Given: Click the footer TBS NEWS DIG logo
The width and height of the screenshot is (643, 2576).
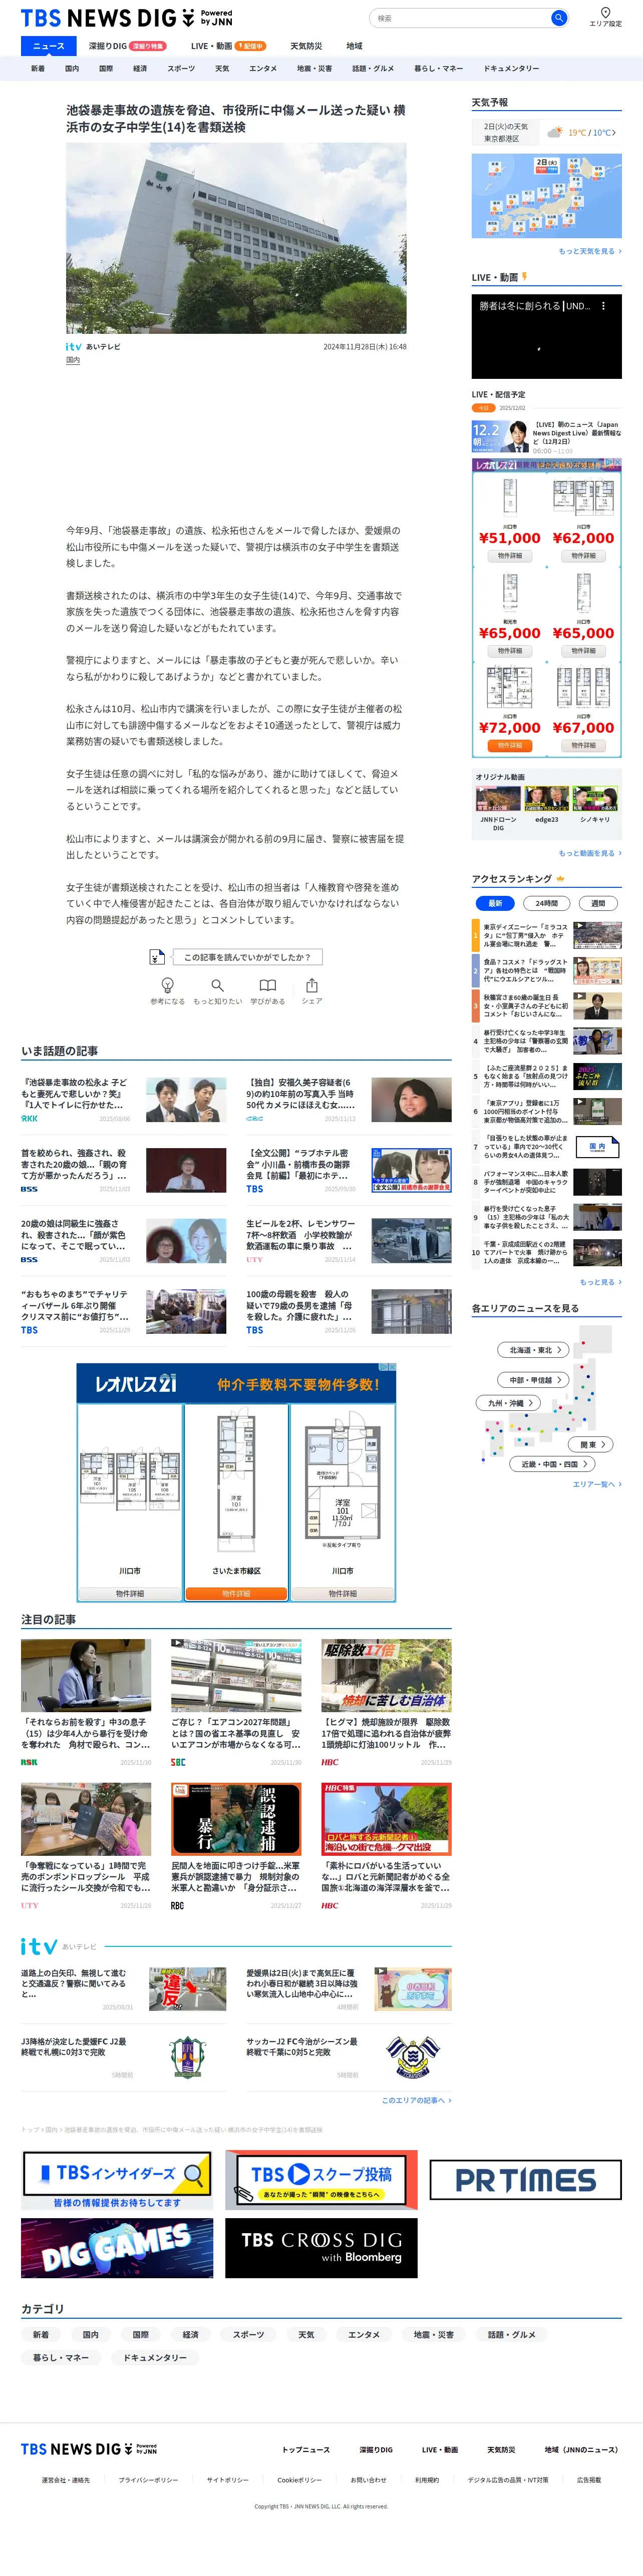Looking at the screenshot, I should coord(89,2449).
